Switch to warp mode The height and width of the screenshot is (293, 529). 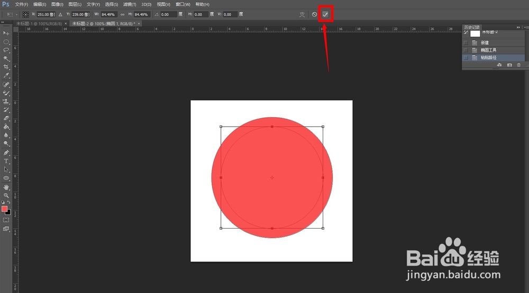302,14
